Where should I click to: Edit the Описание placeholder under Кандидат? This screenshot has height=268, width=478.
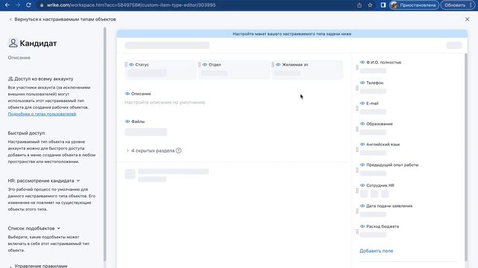[x=19, y=57]
